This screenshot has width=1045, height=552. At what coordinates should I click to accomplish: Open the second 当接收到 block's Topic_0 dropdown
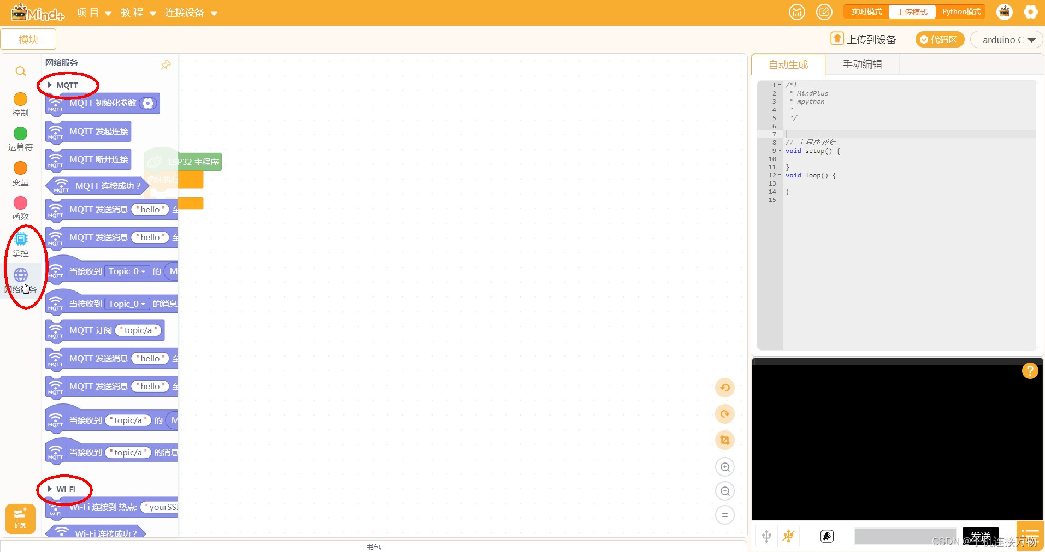click(127, 304)
